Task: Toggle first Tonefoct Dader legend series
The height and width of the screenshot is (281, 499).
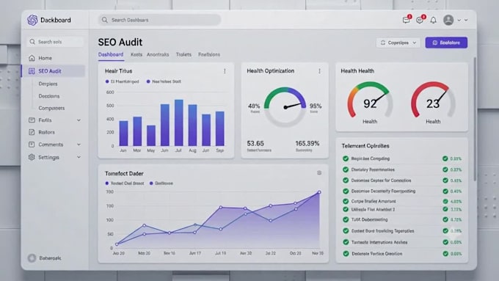Action: click(107, 183)
